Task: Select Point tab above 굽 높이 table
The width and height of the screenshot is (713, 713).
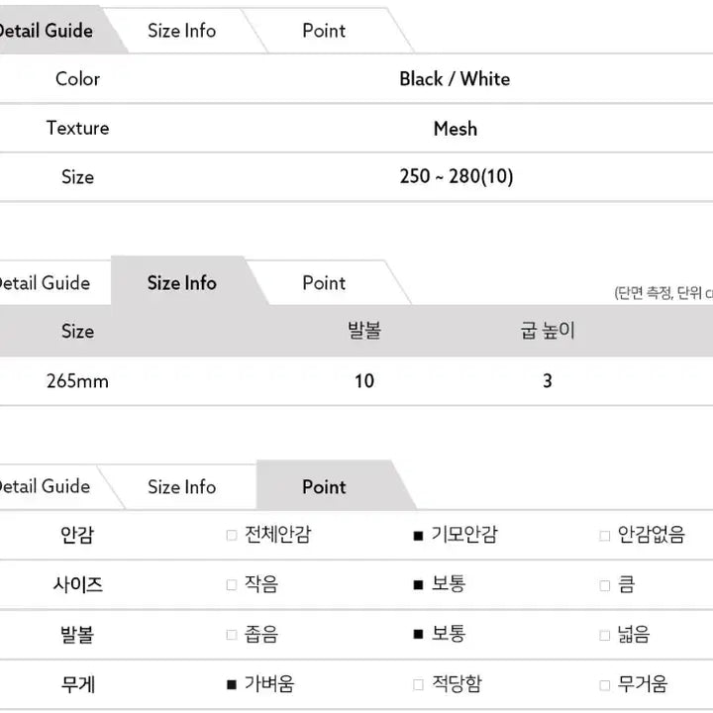Action: (x=324, y=283)
